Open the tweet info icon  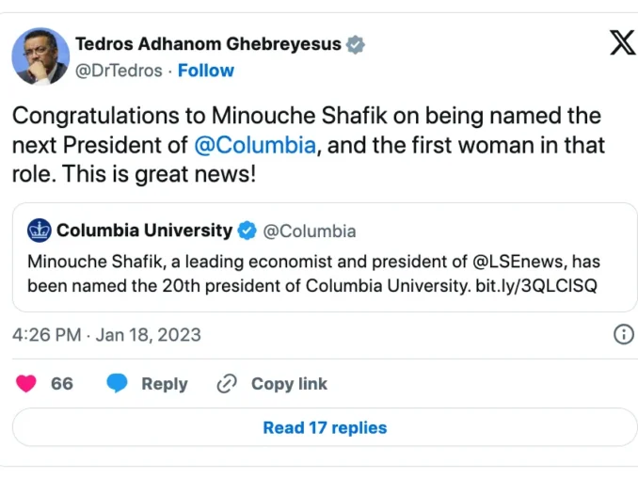(x=622, y=334)
